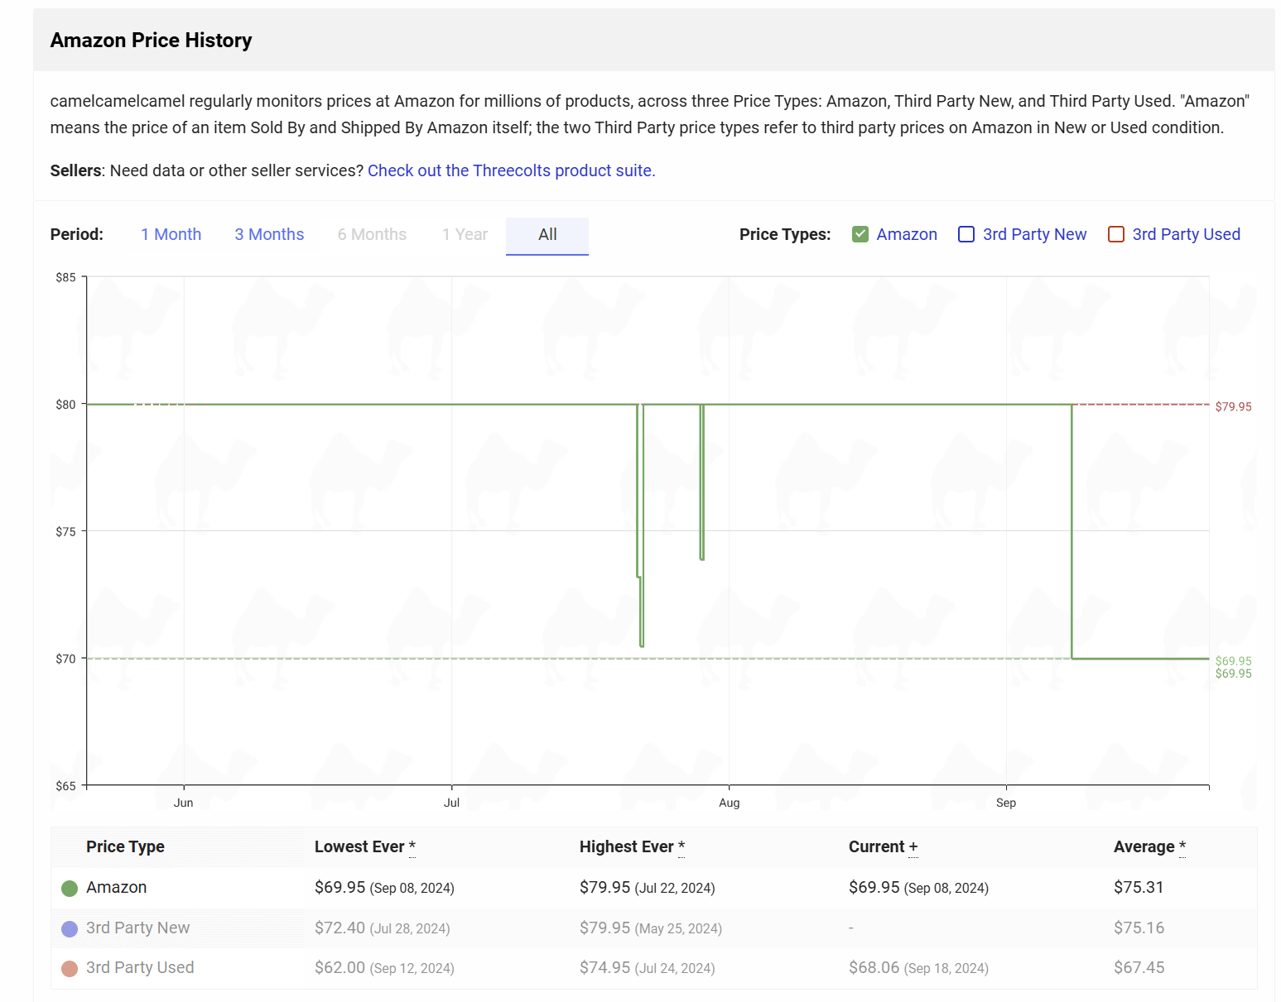Click the Amazon row label in table

[x=116, y=888]
